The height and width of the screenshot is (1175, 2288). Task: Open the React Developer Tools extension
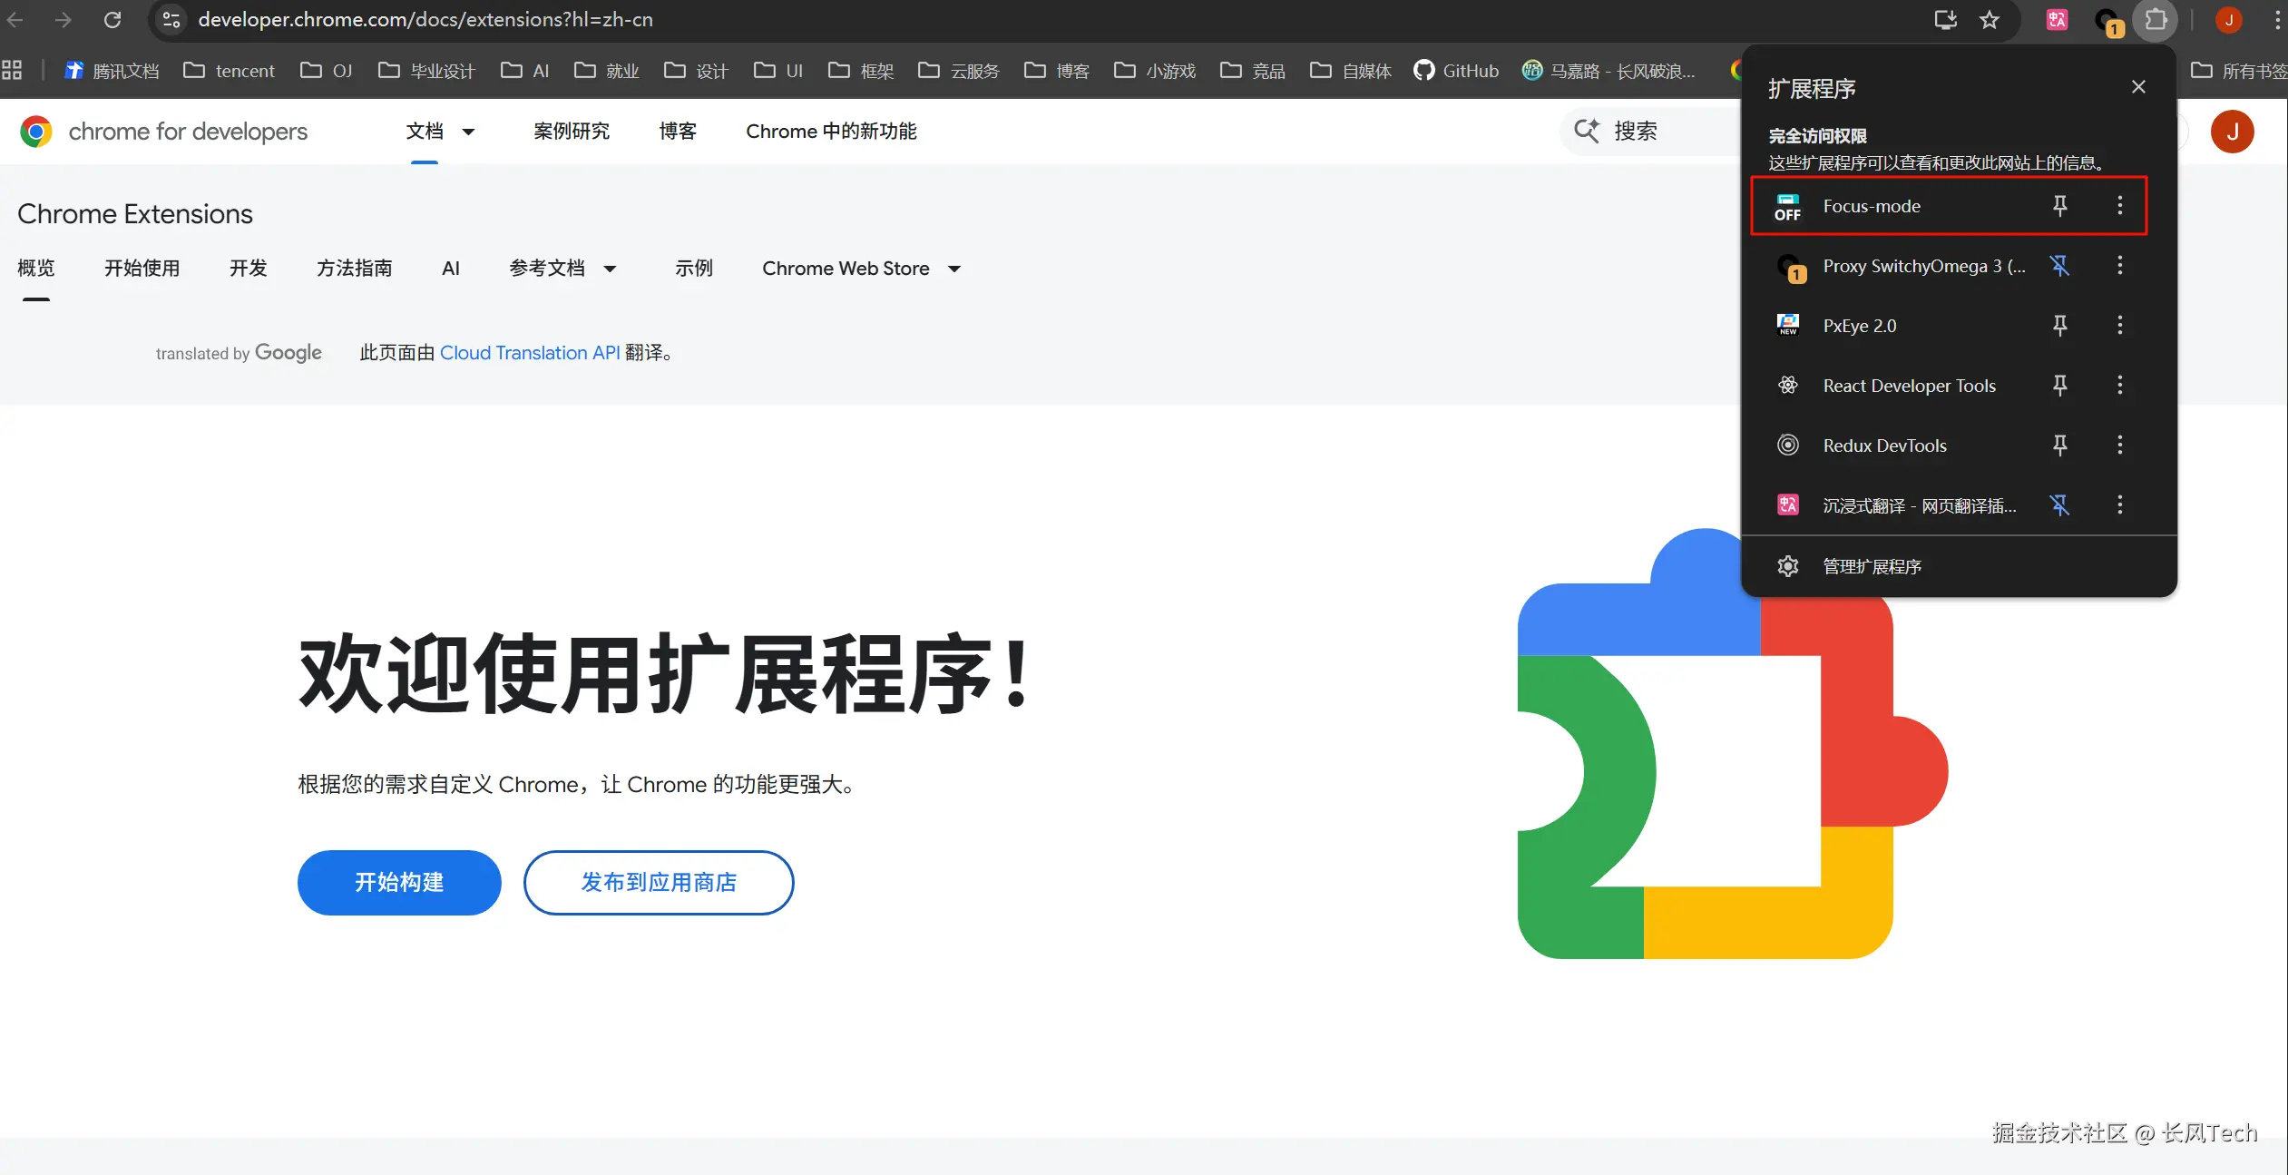click(1908, 386)
